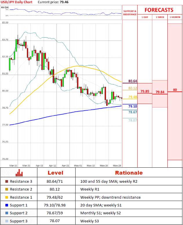Click the Apr 03 date axis label
Image resolution: width=183 pixels, height=225 pixels.
click(x=39, y=166)
